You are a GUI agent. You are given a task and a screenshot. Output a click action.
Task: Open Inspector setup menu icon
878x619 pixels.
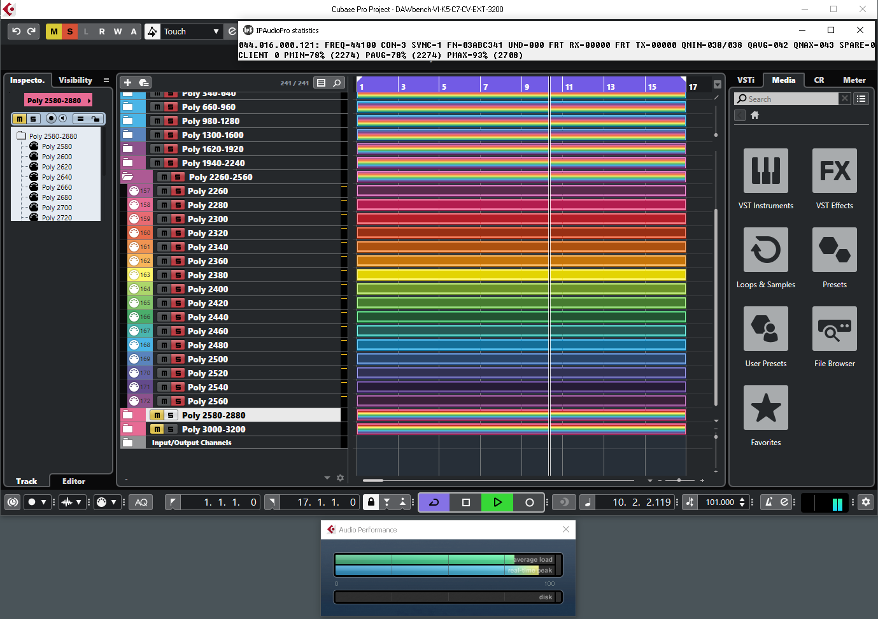[106, 80]
